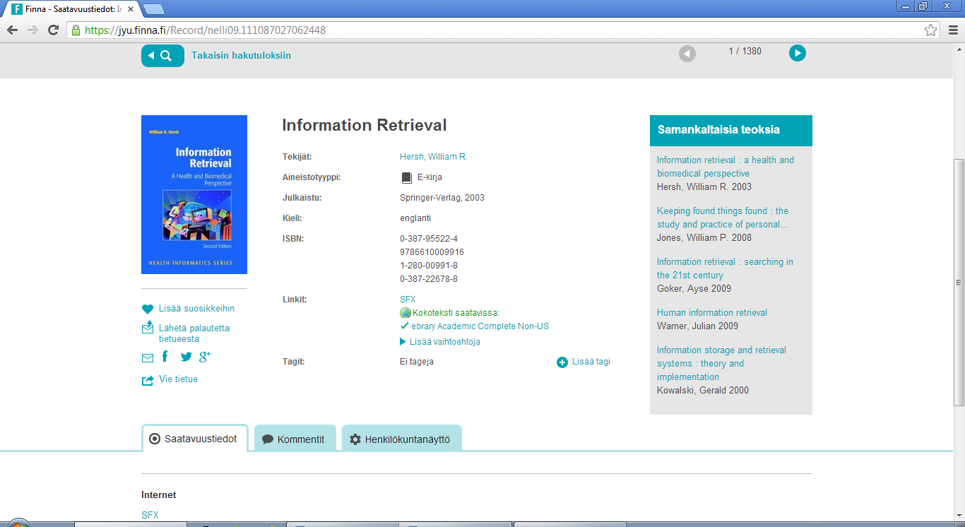Screen dimensions: 965x527
Task: Open the Saatavuustiedot tab
Action: point(194,439)
